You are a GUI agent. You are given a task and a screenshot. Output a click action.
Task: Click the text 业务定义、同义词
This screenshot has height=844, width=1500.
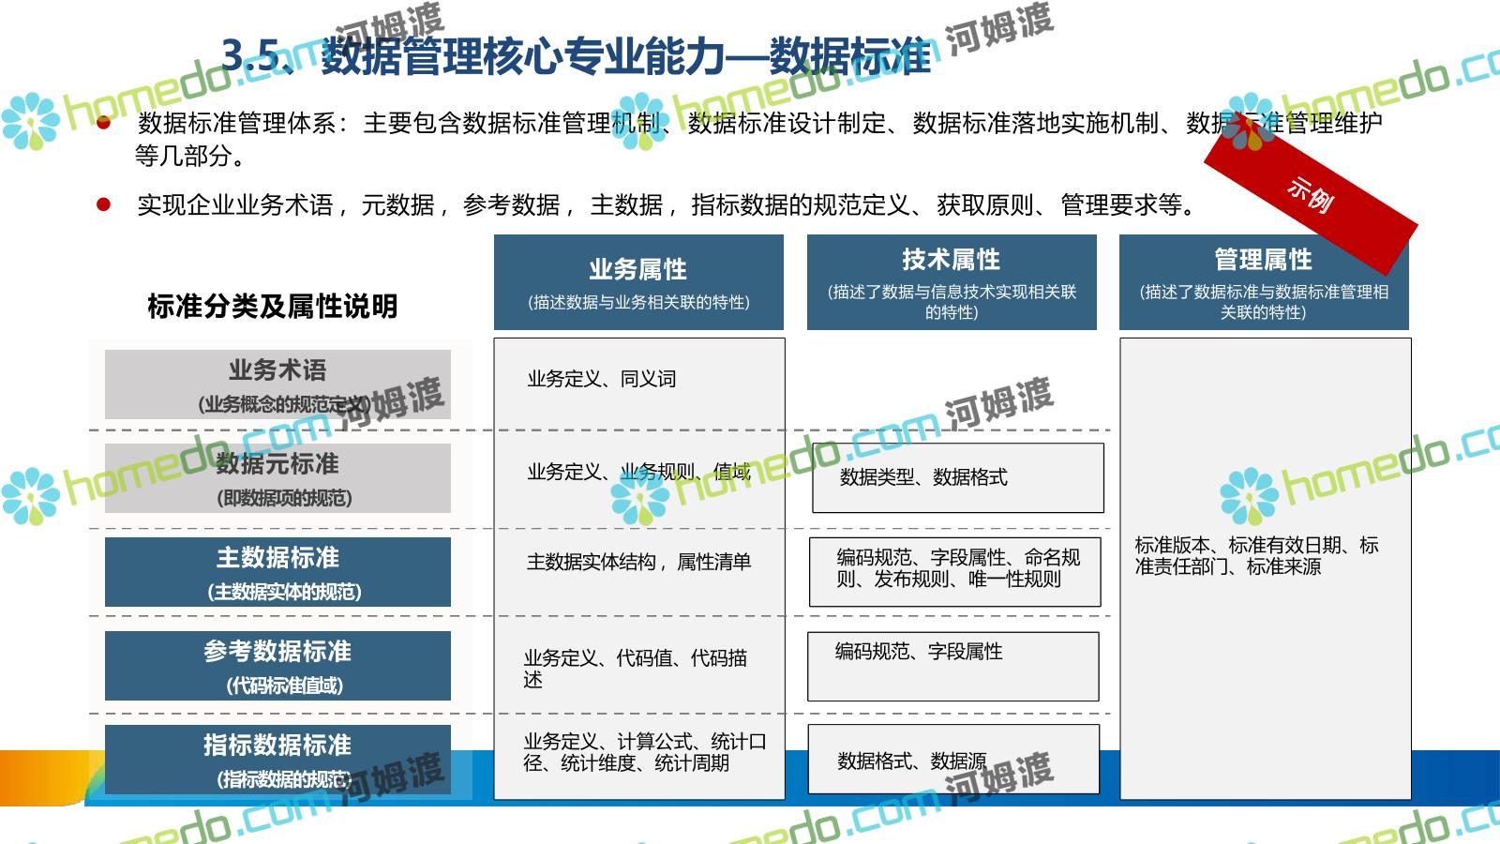pyautogui.click(x=602, y=379)
